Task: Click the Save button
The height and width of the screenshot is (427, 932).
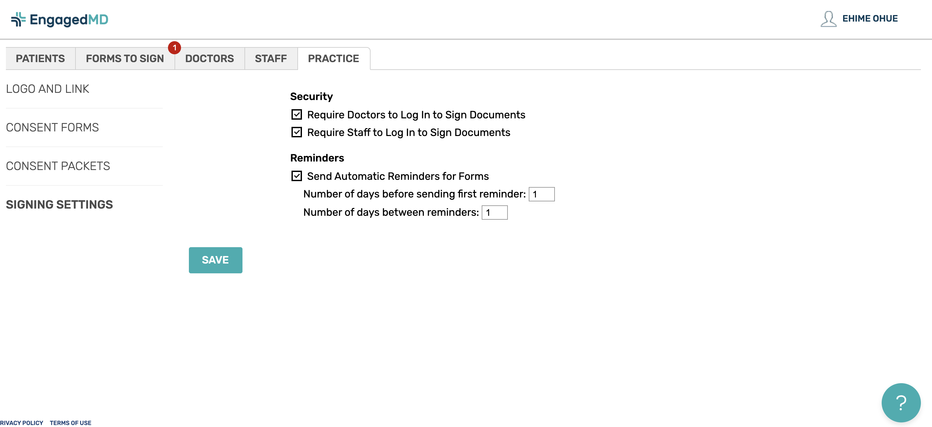Action: 215,260
